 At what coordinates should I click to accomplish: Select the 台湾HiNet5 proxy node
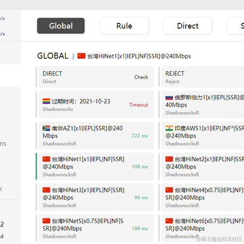(96, 228)
